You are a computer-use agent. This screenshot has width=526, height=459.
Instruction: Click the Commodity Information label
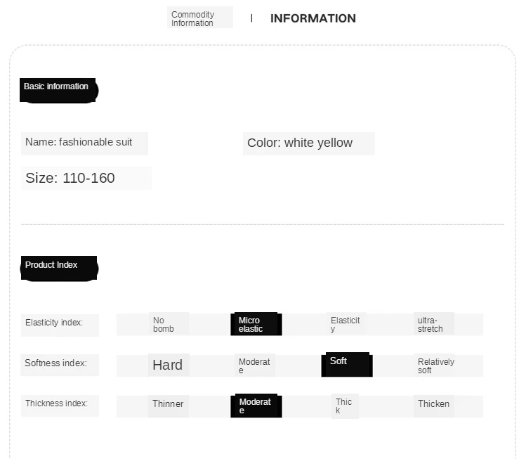(x=200, y=18)
